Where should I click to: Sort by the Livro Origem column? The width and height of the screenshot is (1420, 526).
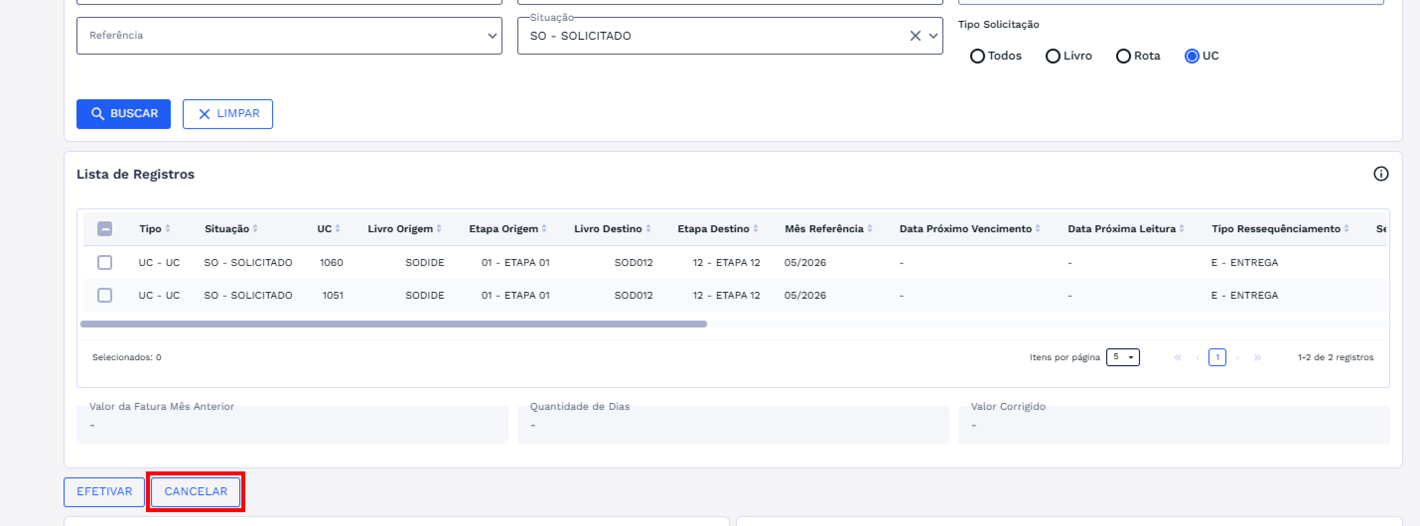[405, 229]
